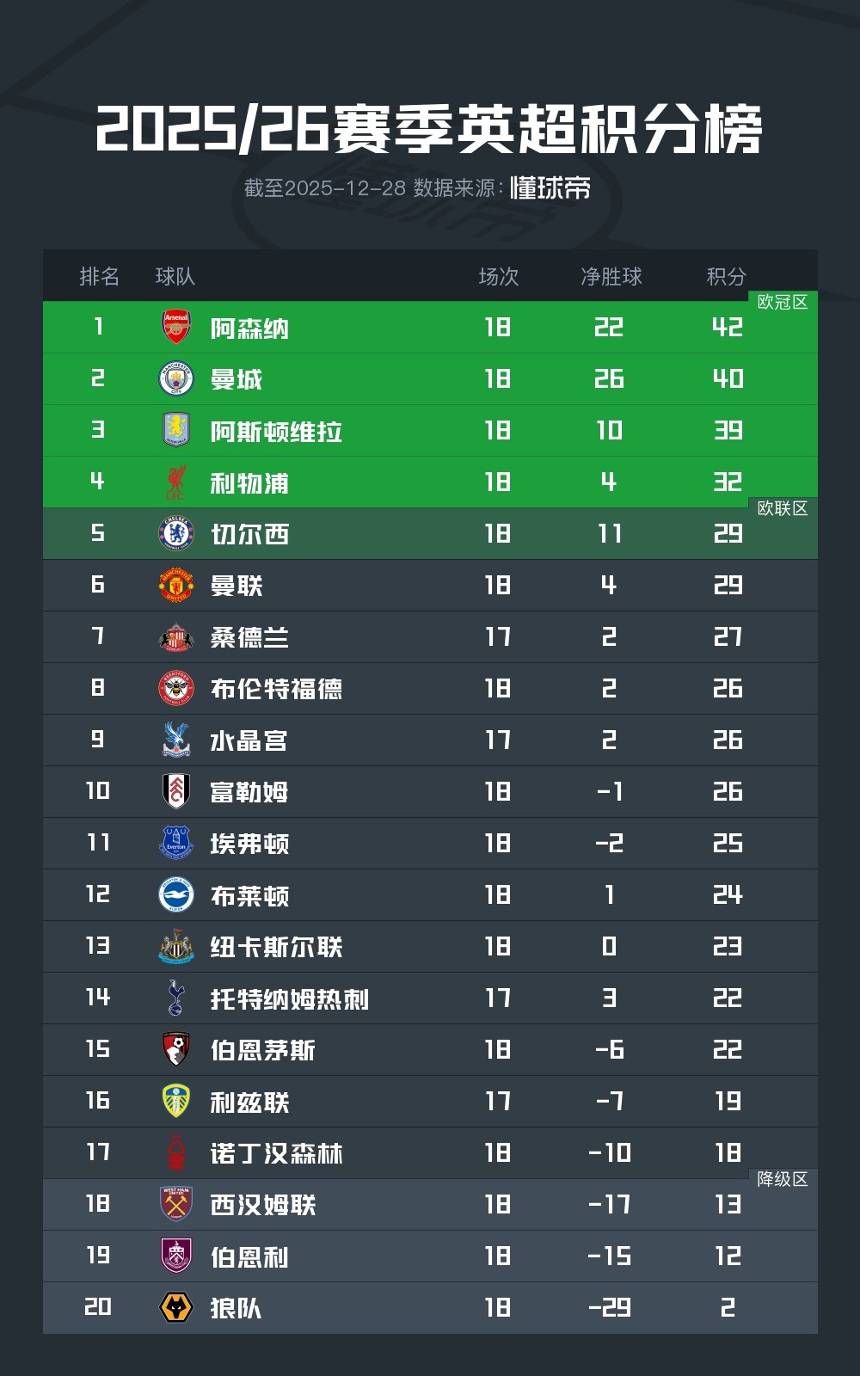Click the Wolves wolf-head logo
Viewport: 860px width, 1376px height.
click(x=176, y=1307)
